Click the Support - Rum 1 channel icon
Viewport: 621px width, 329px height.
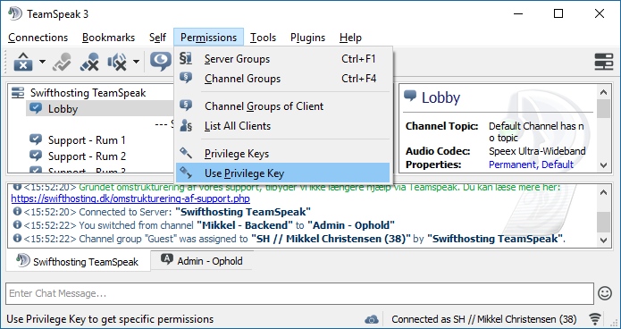coord(36,139)
